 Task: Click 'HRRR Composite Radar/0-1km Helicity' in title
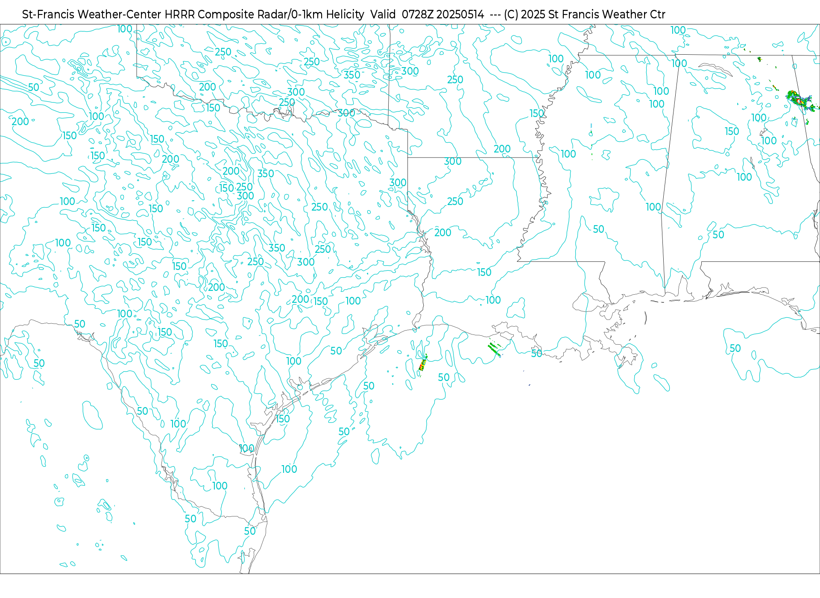click(x=264, y=15)
